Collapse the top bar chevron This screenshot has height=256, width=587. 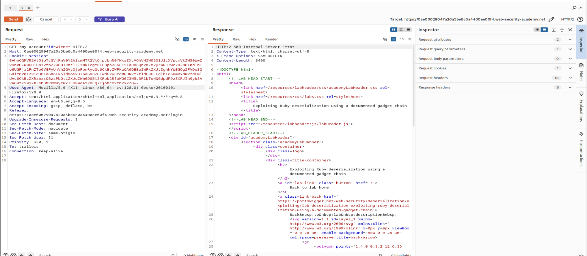click(x=581, y=8)
